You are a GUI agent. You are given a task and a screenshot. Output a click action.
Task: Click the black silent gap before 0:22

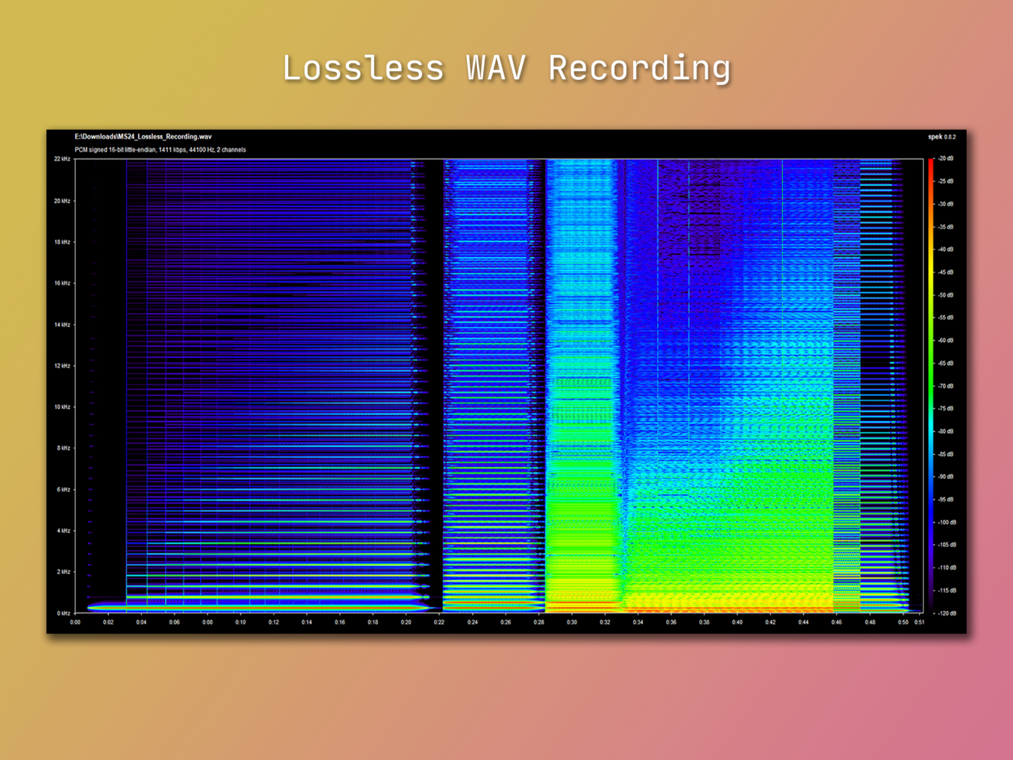tap(436, 383)
